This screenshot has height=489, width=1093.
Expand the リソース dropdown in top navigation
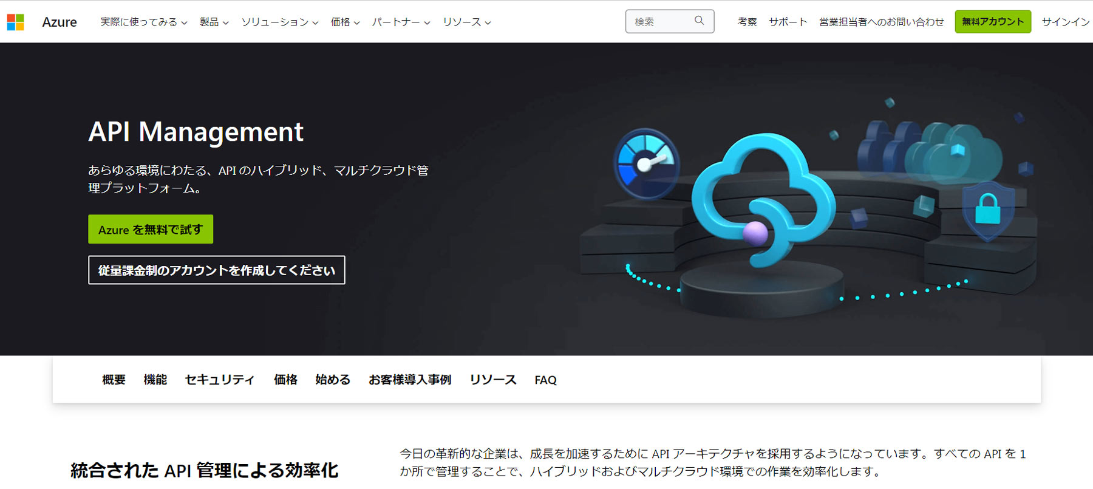tap(466, 22)
